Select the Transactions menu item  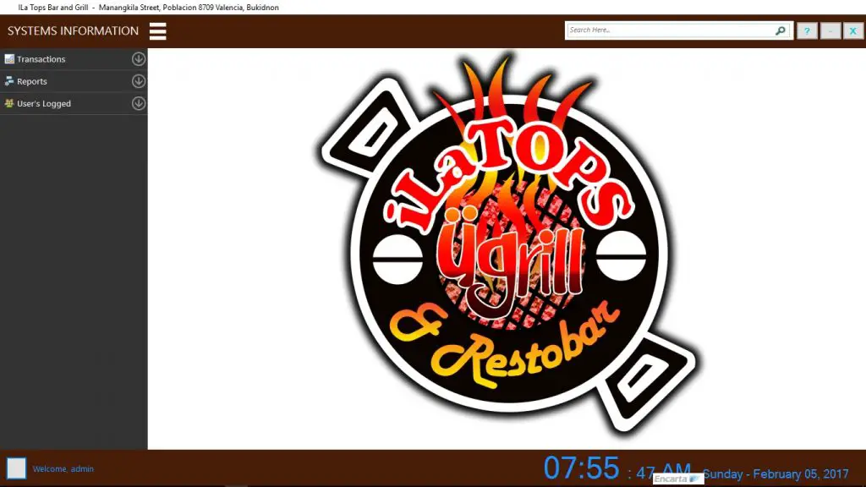coord(41,59)
